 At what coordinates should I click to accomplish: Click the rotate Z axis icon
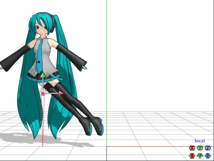[x=208, y=148]
